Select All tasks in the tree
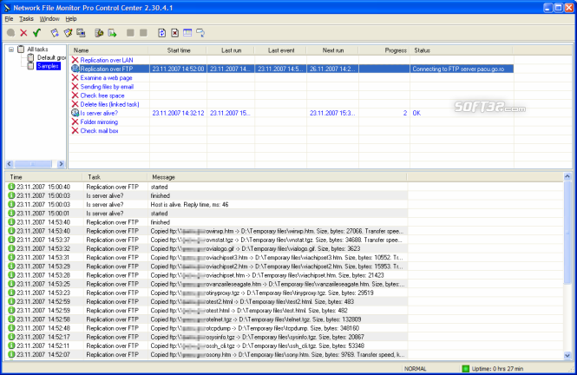 click(x=37, y=49)
